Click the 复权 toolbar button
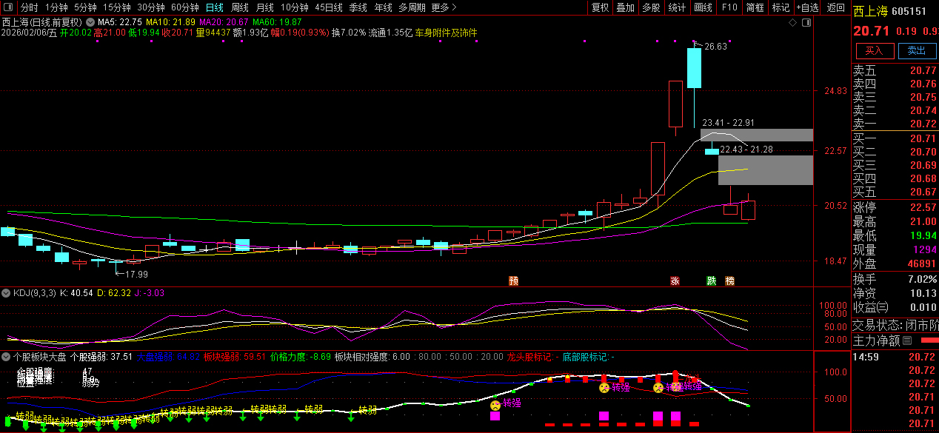939x433 pixels. 600,7
